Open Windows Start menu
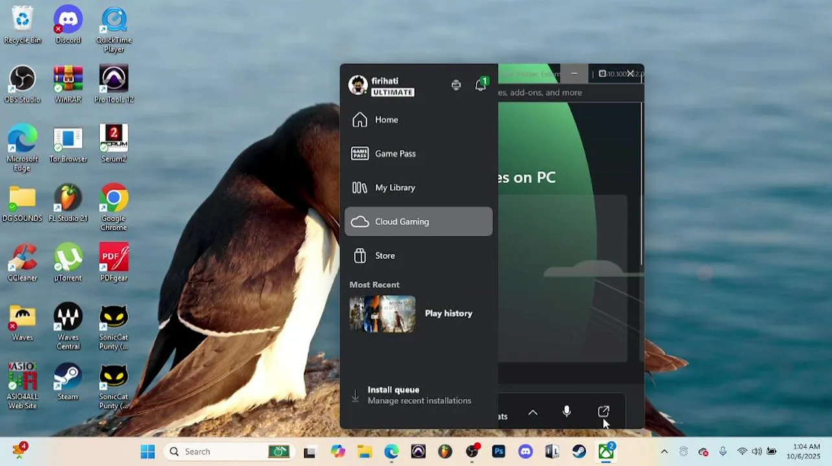This screenshot has width=832, height=466. click(x=148, y=452)
